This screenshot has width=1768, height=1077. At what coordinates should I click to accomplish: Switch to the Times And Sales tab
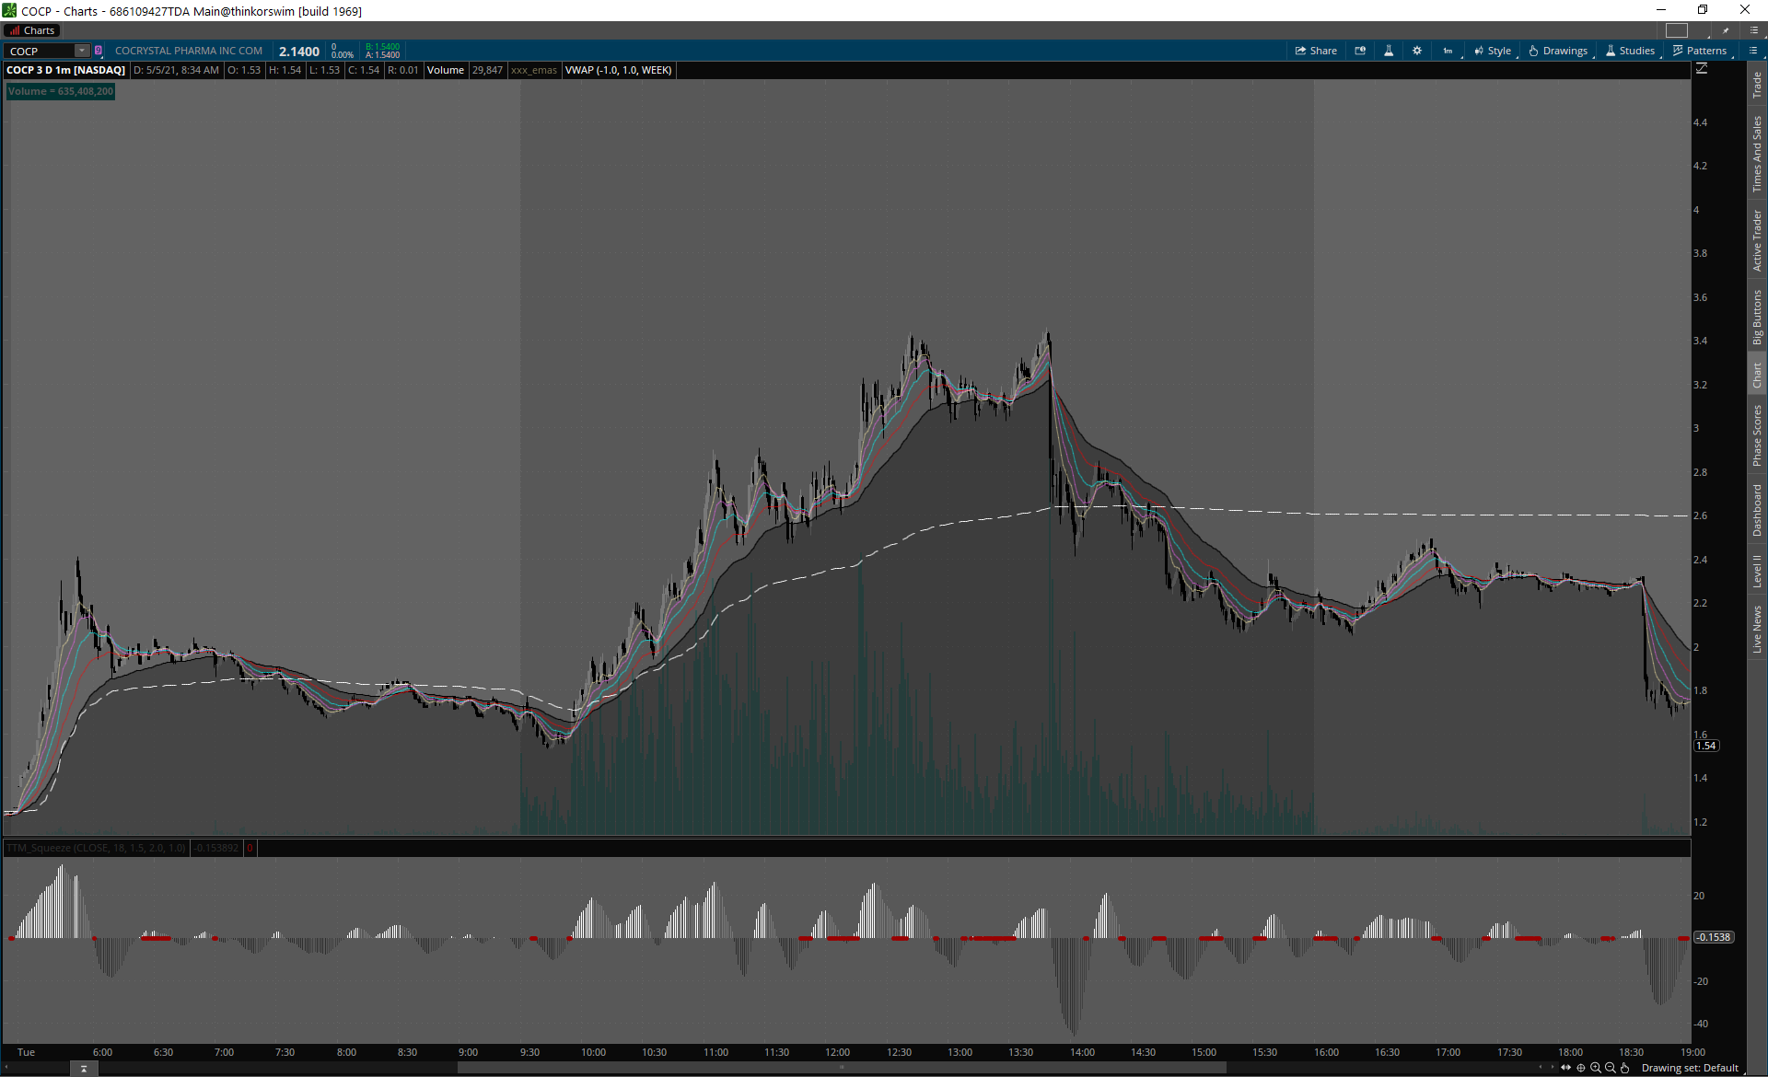[1757, 153]
